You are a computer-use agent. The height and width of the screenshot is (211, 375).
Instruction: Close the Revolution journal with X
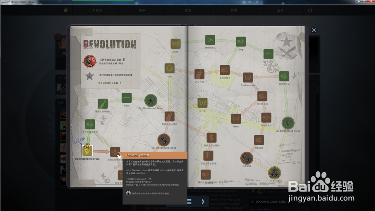pyautogui.click(x=314, y=30)
